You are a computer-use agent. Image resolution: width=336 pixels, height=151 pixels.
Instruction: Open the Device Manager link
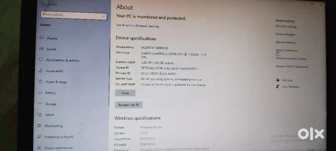285,34
